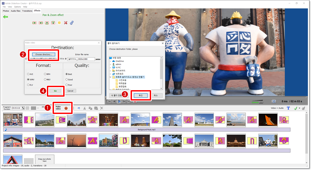
Task: Click the copy icon in timeline toolbar
Action: pyautogui.click(x=90, y=108)
